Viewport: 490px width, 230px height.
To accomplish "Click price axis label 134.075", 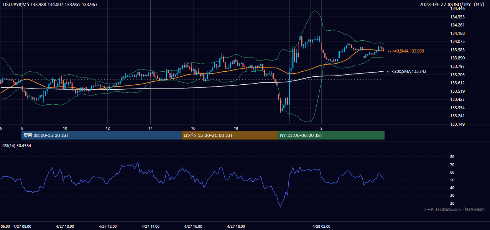I will 458,41.
